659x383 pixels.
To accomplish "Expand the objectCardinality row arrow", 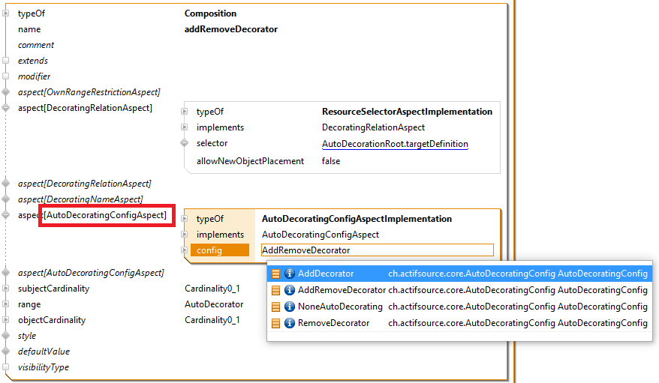I will click(6, 320).
